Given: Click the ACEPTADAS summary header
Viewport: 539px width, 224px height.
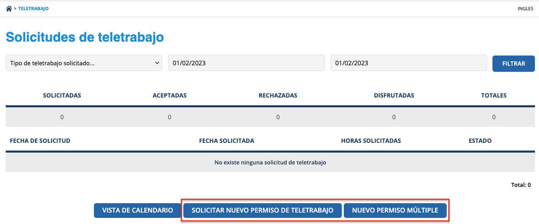Looking at the screenshot, I should [169, 95].
